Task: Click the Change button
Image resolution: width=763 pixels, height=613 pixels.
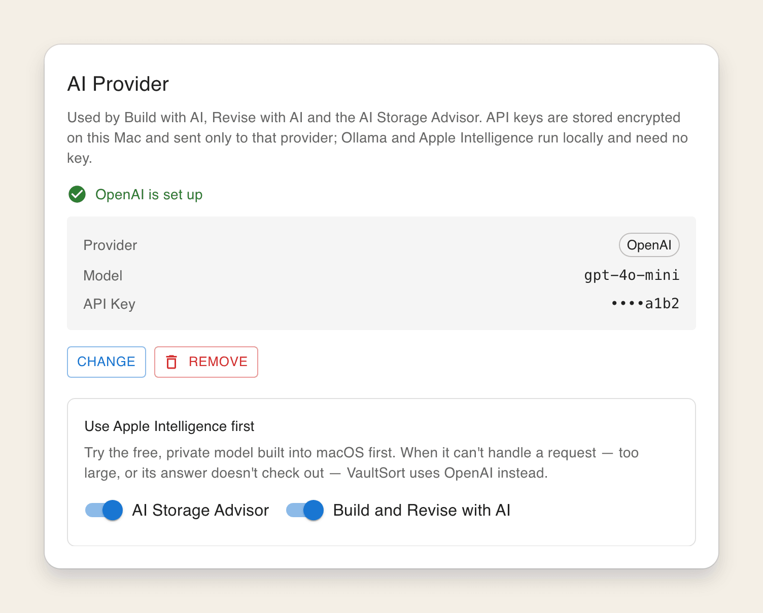Action: pos(107,362)
